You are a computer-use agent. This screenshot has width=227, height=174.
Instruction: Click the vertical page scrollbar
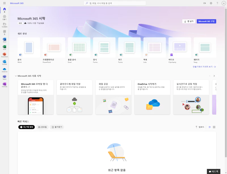[226, 83]
